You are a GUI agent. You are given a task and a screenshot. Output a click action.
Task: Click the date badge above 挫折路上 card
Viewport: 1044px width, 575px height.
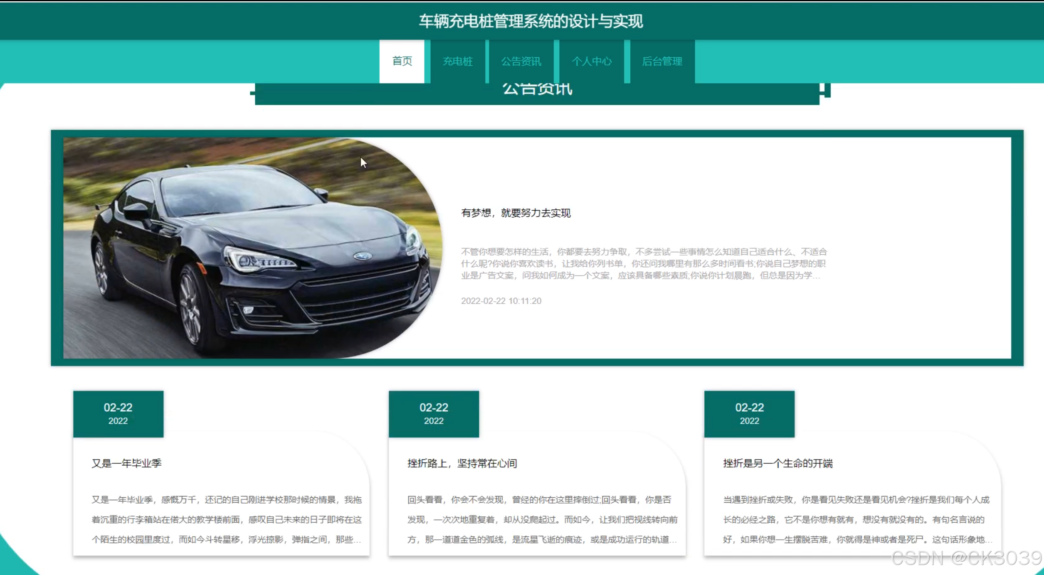(434, 413)
